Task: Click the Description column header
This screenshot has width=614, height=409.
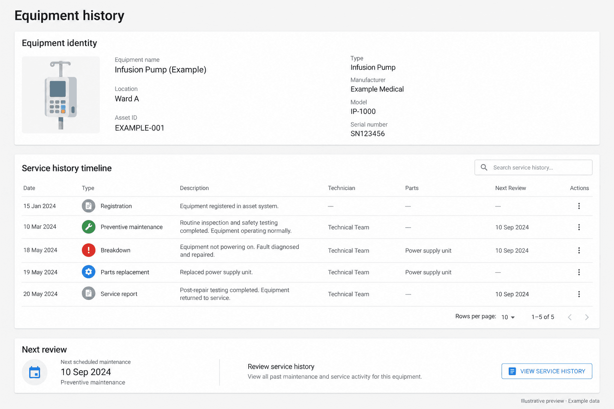Action: (194, 188)
